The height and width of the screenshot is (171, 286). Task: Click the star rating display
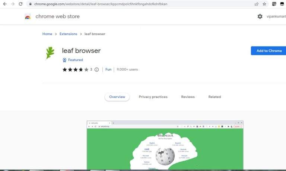click(x=75, y=70)
